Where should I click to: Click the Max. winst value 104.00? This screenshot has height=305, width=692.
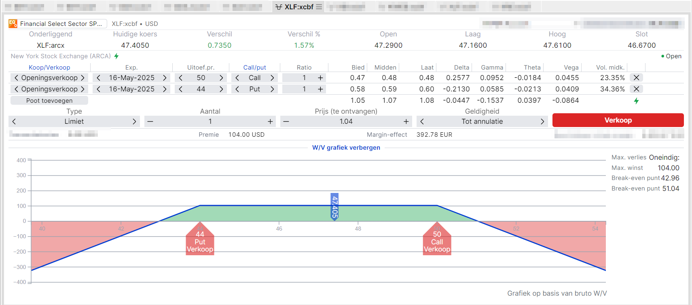point(668,168)
